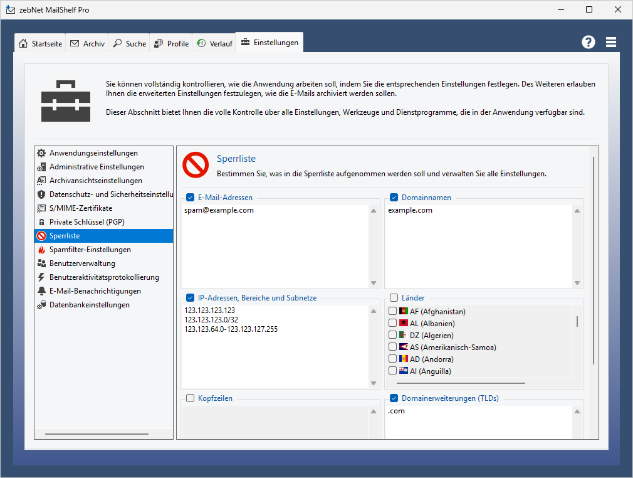Check the AF (Afghanistan) country checkbox

click(393, 312)
